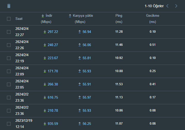This screenshot has height=130, width=185.
Task: Click download icon beside 297.22
Action: 45,32
